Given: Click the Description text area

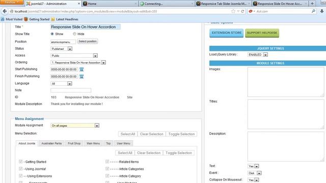Looking at the screenshot, I should (x=286, y=146).
